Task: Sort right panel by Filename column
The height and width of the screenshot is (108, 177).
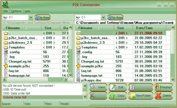Action: tap(94, 28)
